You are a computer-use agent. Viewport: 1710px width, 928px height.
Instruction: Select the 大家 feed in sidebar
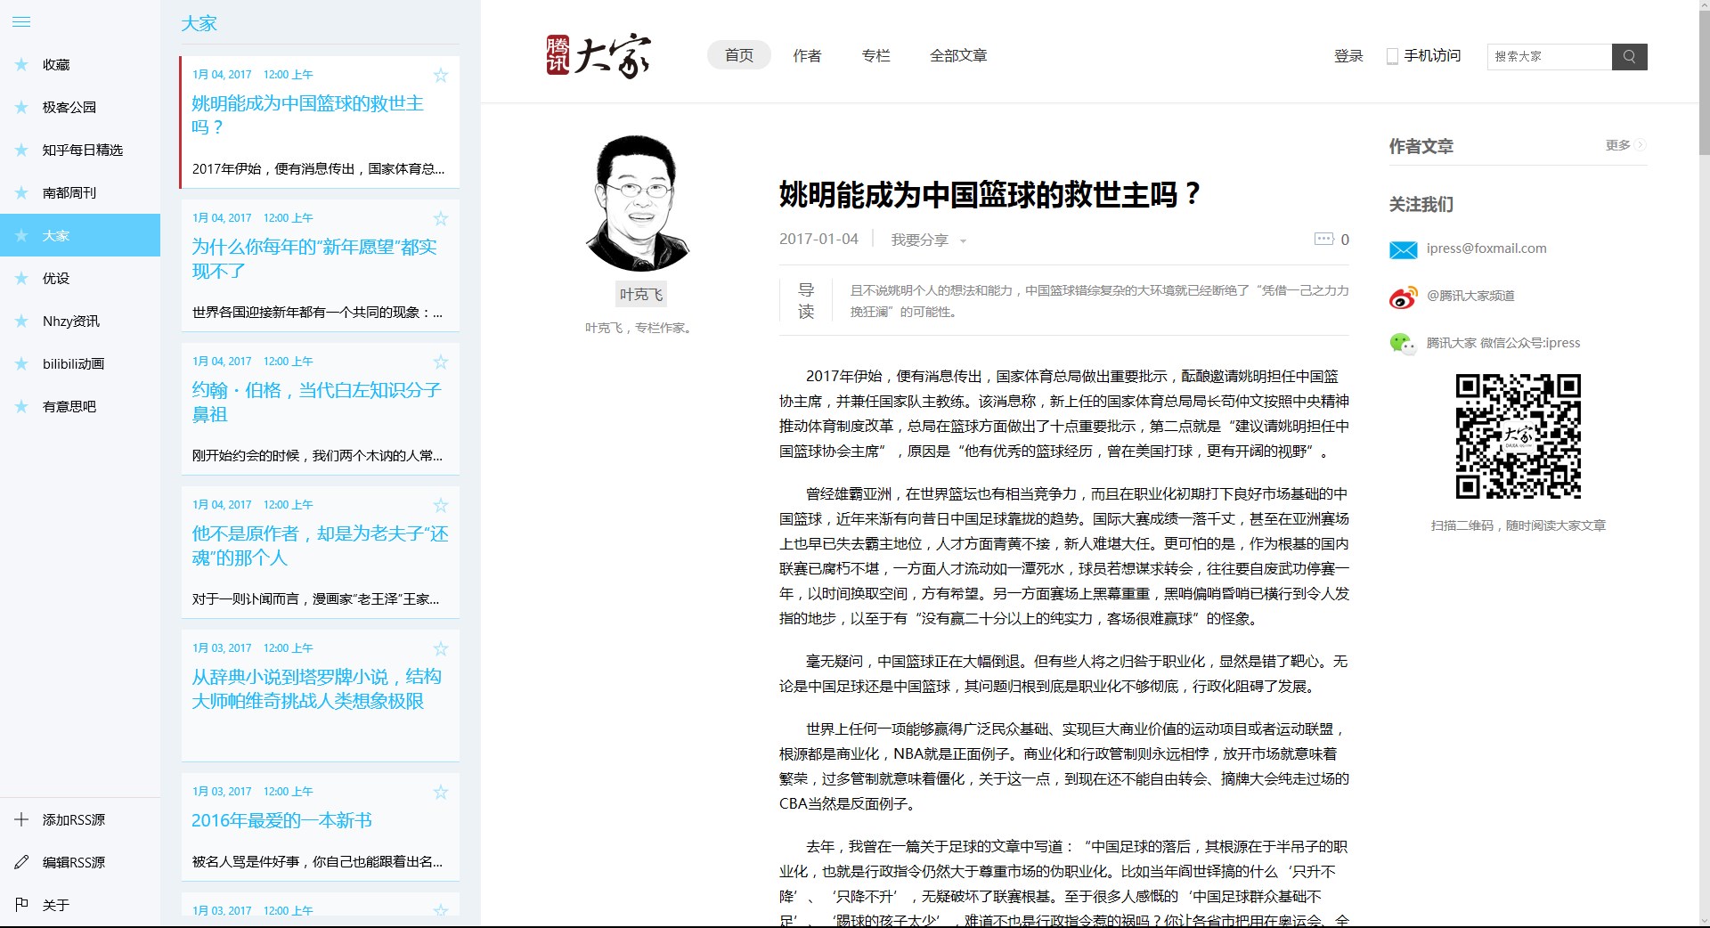tap(80, 235)
